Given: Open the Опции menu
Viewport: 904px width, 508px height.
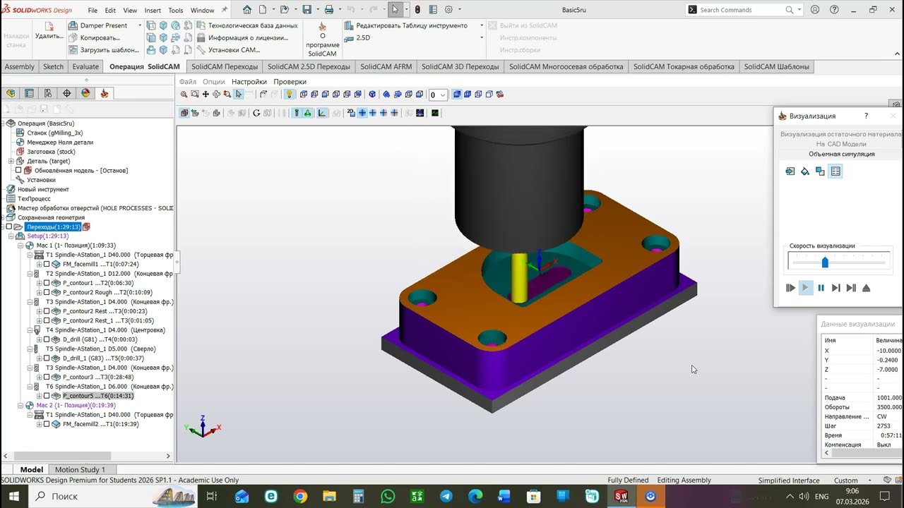Looking at the screenshot, I should click(213, 82).
